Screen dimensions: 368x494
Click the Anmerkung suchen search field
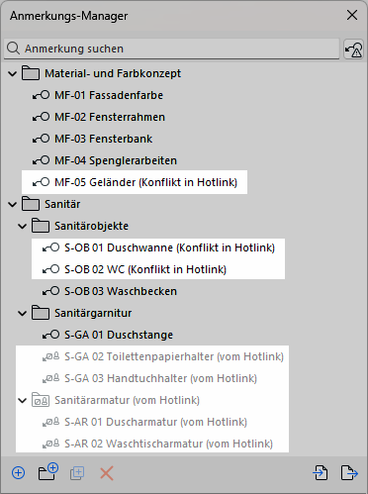tap(171, 49)
